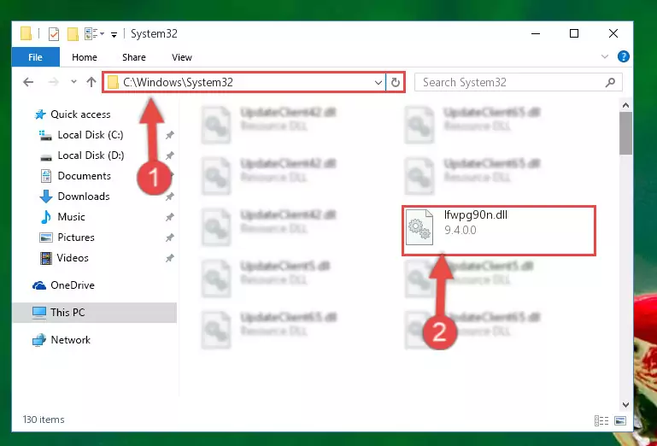The image size is (657, 446).
Task: Click the pin icon next to Local Disk (C:)
Action: [x=169, y=135]
